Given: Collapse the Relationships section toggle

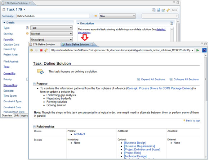Looking at the screenshot, I should pyautogui.click(x=34, y=127).
